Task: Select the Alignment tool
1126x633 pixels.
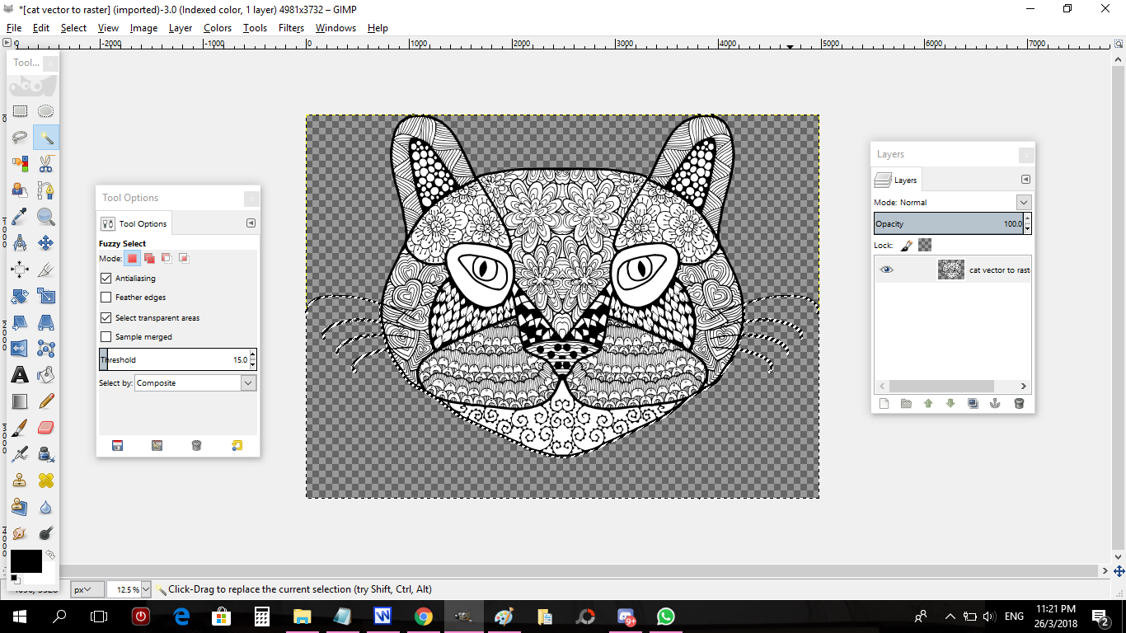Action: click(x=20, y=270)
